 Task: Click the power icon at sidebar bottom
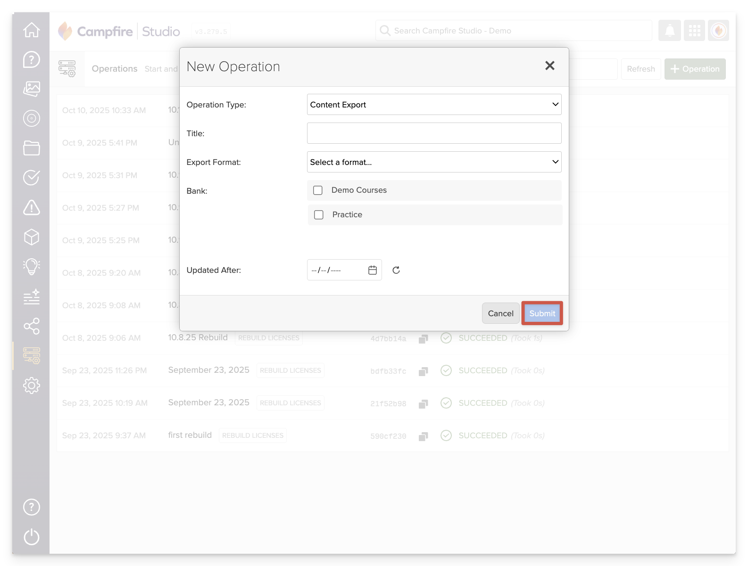(x=32, y=536)
